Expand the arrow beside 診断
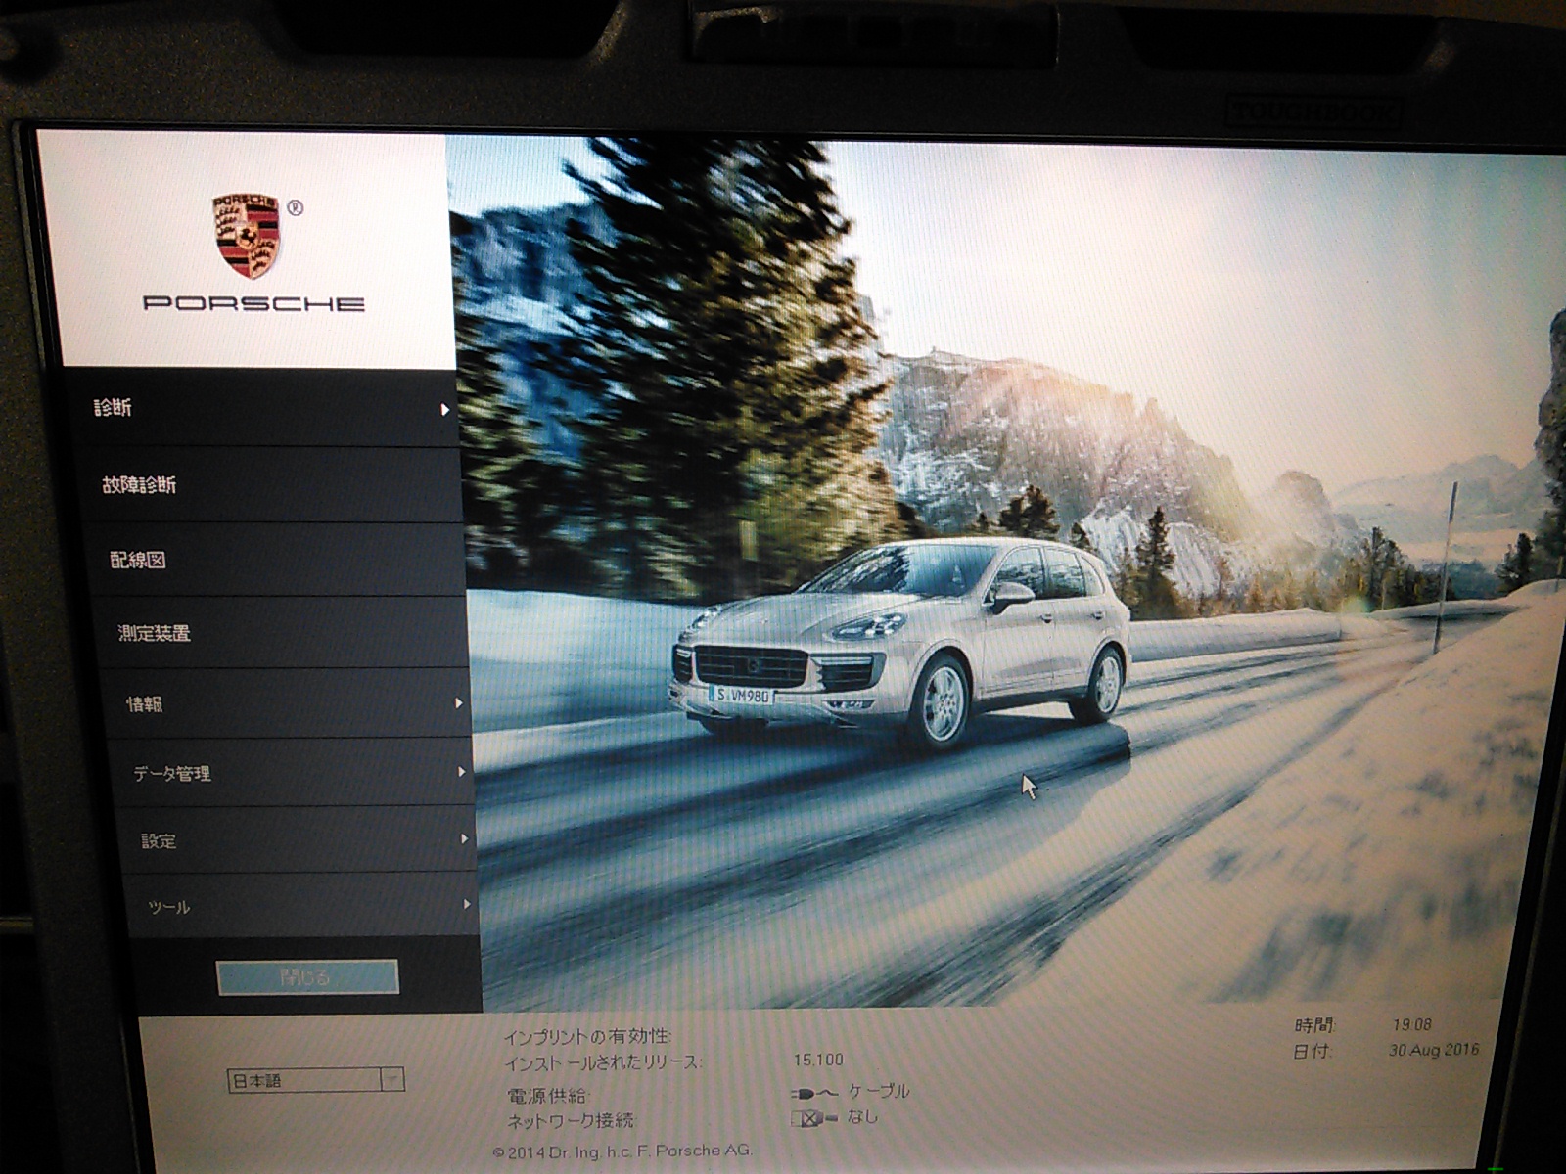Image resolution: width=1566 pixels, height=1174 pixels. 445,410
